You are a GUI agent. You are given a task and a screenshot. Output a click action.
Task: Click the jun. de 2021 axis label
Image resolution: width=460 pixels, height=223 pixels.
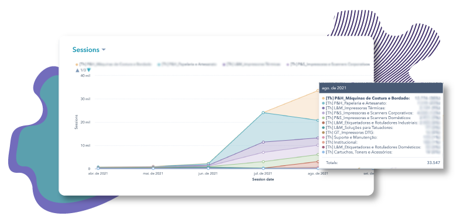click(x=208, y=173)
